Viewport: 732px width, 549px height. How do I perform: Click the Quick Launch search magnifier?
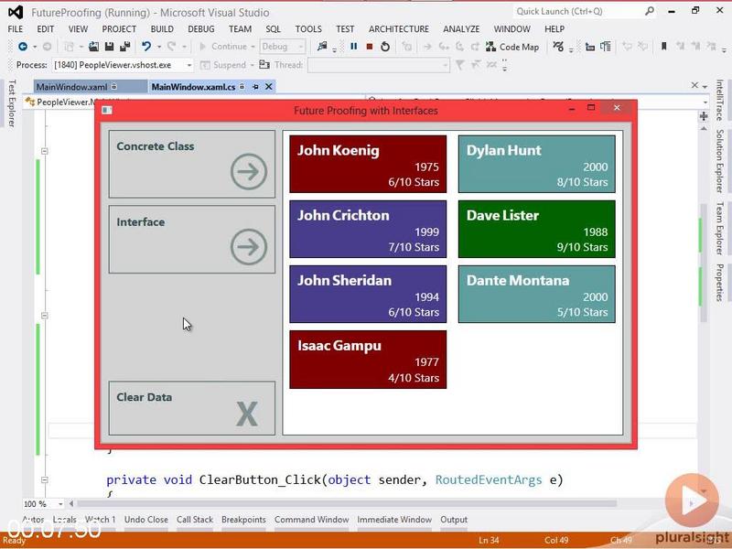(x=650, y=11)
